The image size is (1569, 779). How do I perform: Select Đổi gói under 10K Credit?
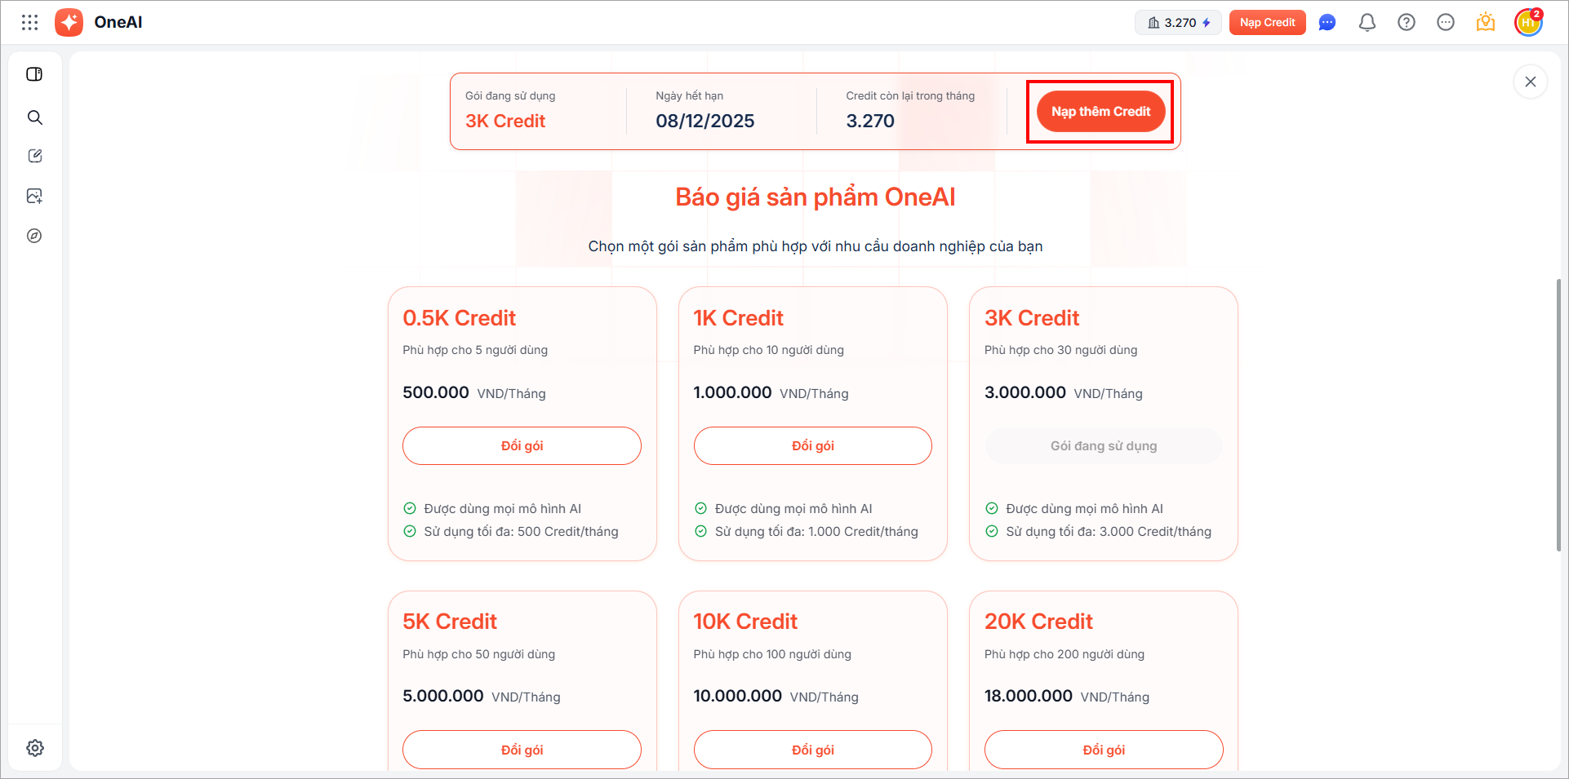click(x=812, y=750)
